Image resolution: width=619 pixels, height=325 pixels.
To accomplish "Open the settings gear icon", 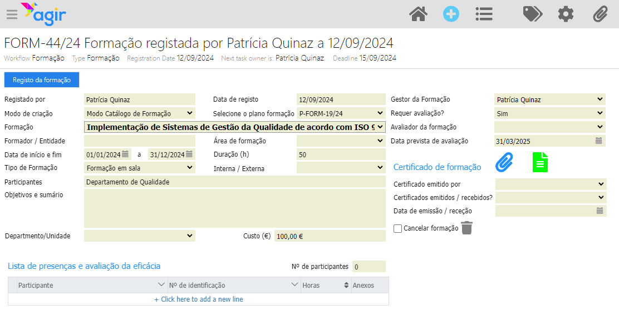I will 566,14.
